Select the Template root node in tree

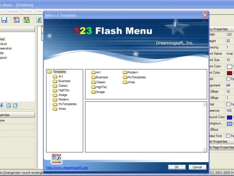pos(59,72)
